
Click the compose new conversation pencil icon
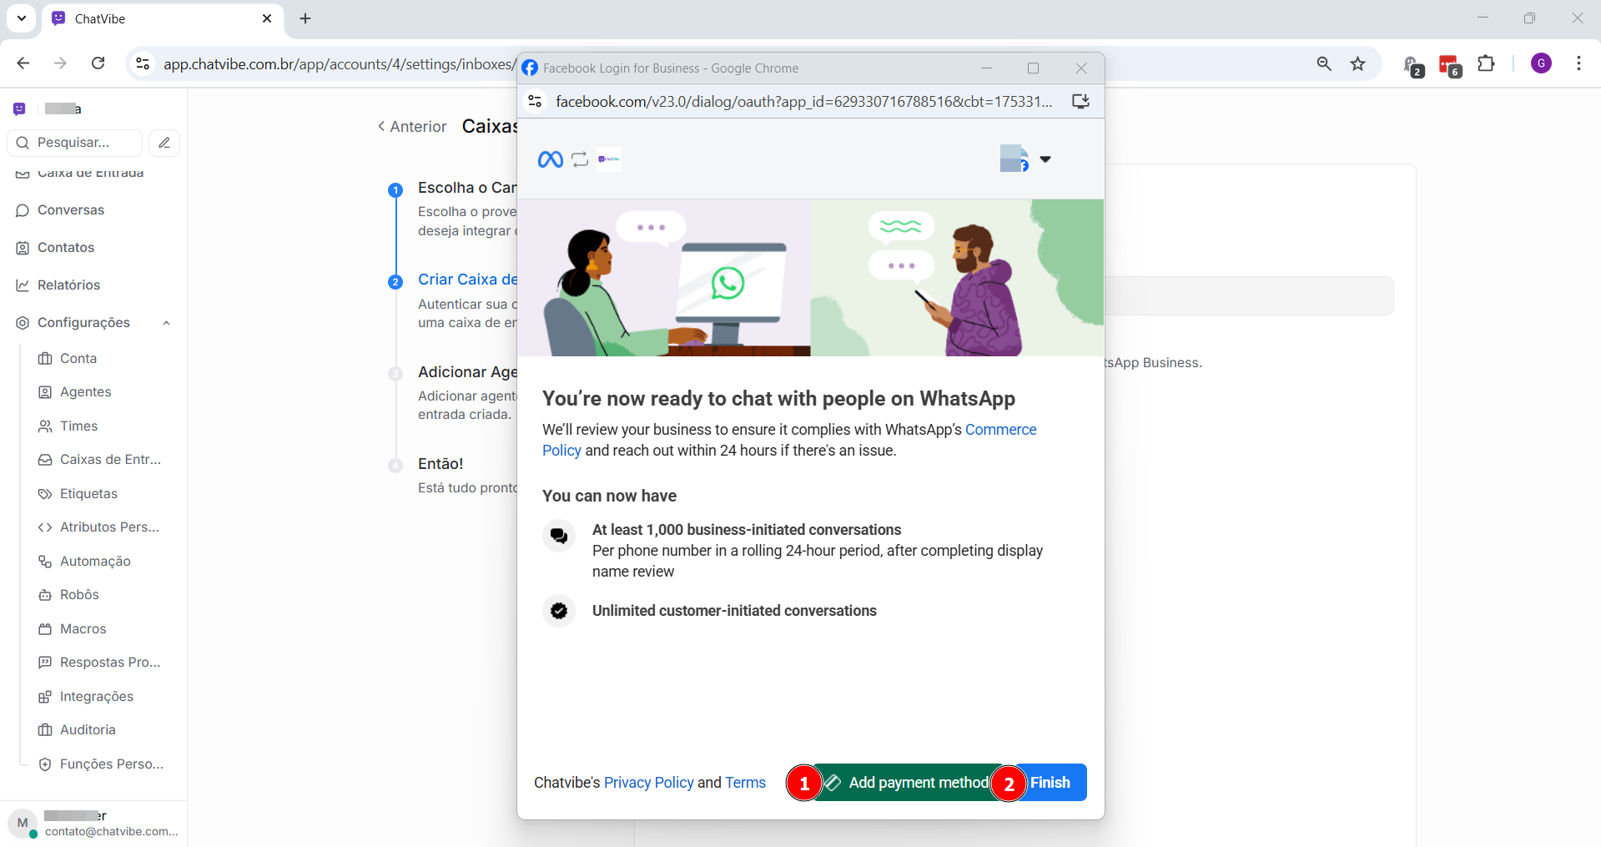(x=164, y=143)
